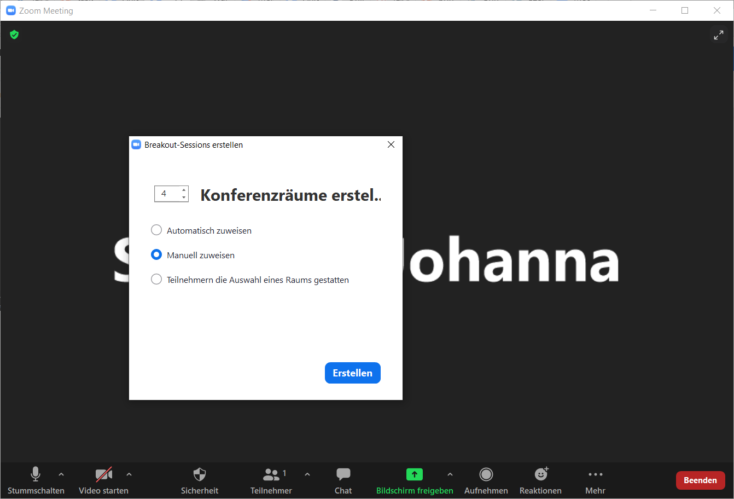Open the Teilnehmer participants panel

(271, 474)
